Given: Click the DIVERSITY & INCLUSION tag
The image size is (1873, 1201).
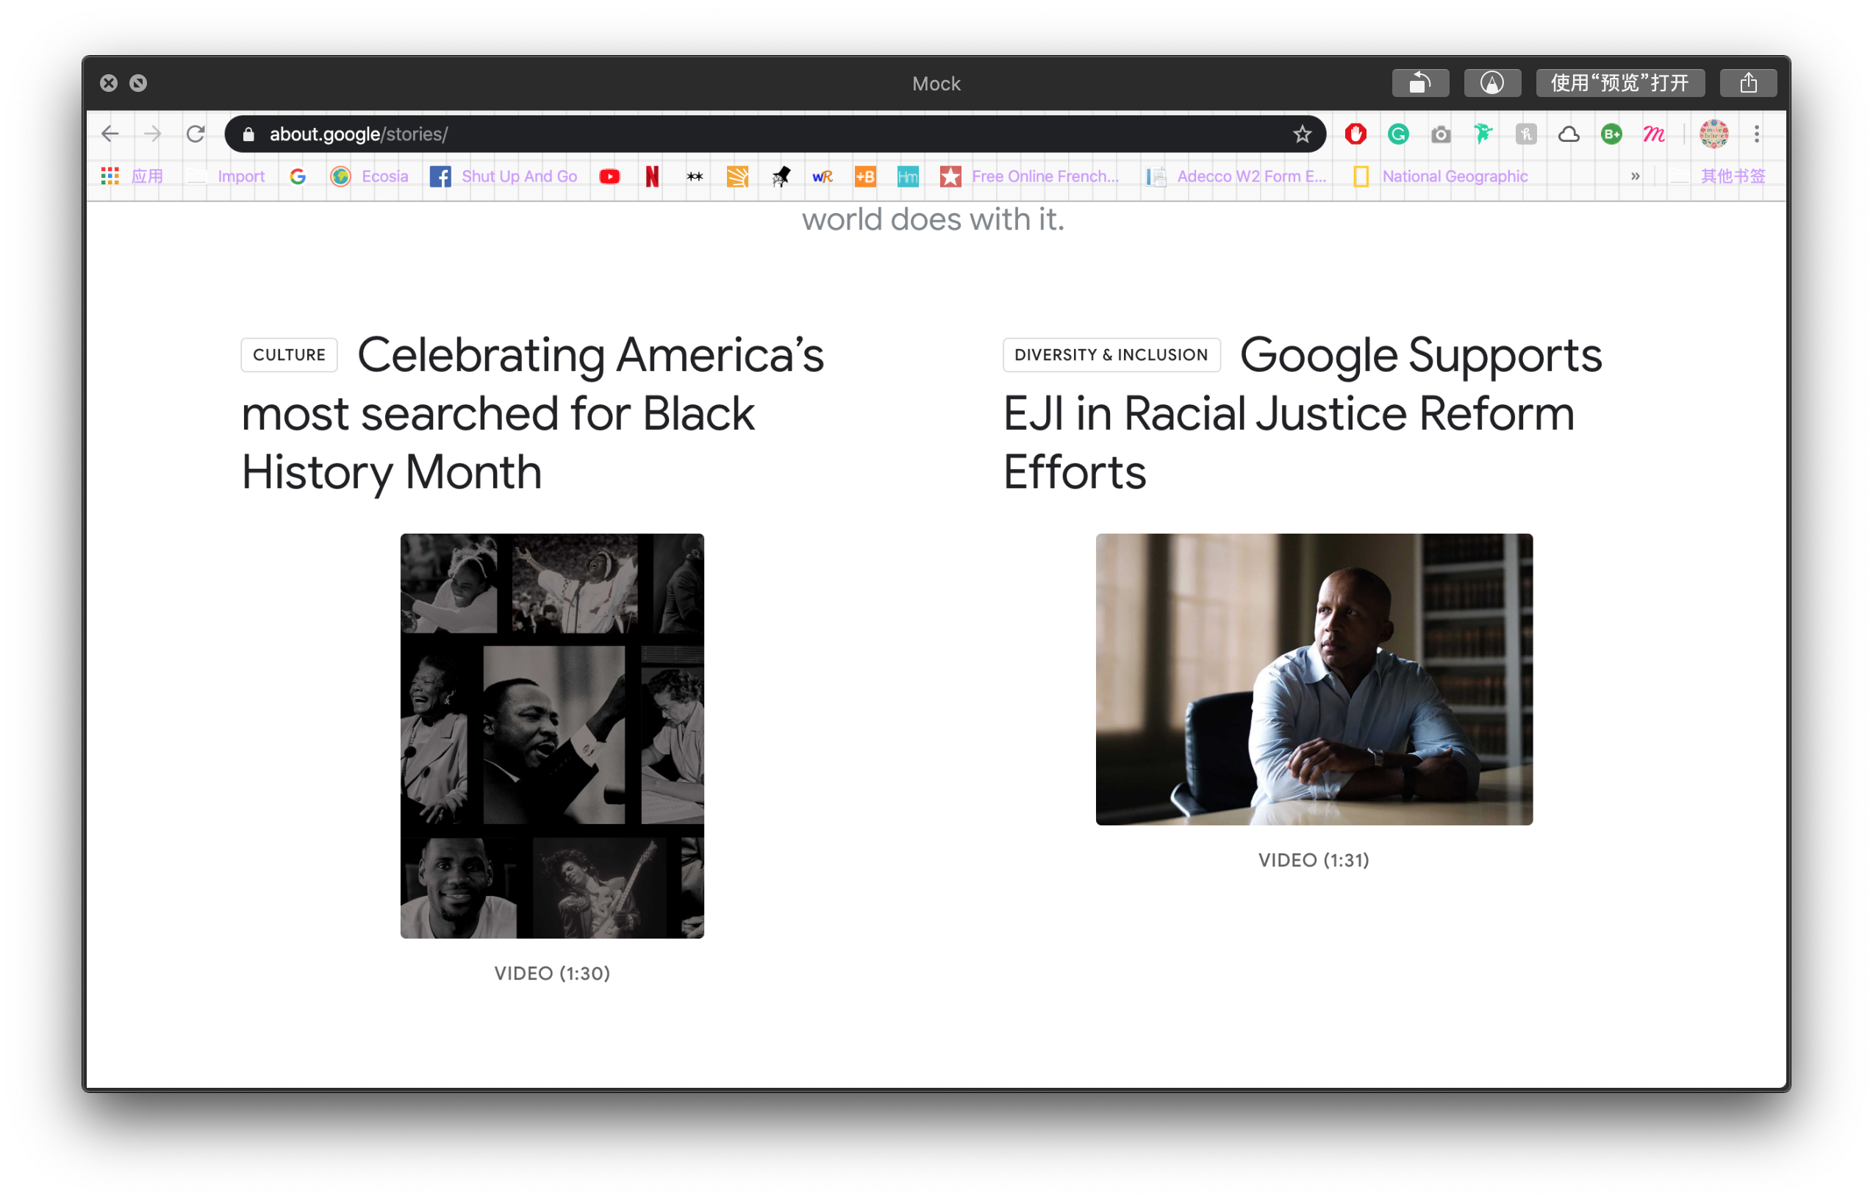Looking at the screenshot, I should tap(1111, 356).
